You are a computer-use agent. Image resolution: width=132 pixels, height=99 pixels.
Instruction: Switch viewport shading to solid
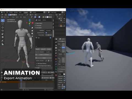point(47,17)
